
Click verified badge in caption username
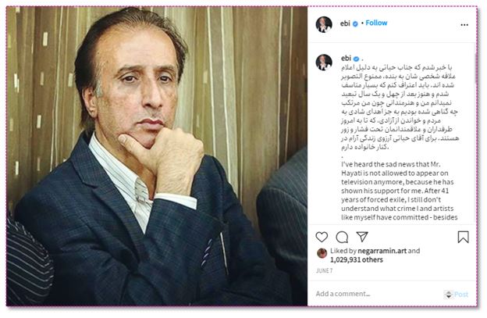coord(357,59)
